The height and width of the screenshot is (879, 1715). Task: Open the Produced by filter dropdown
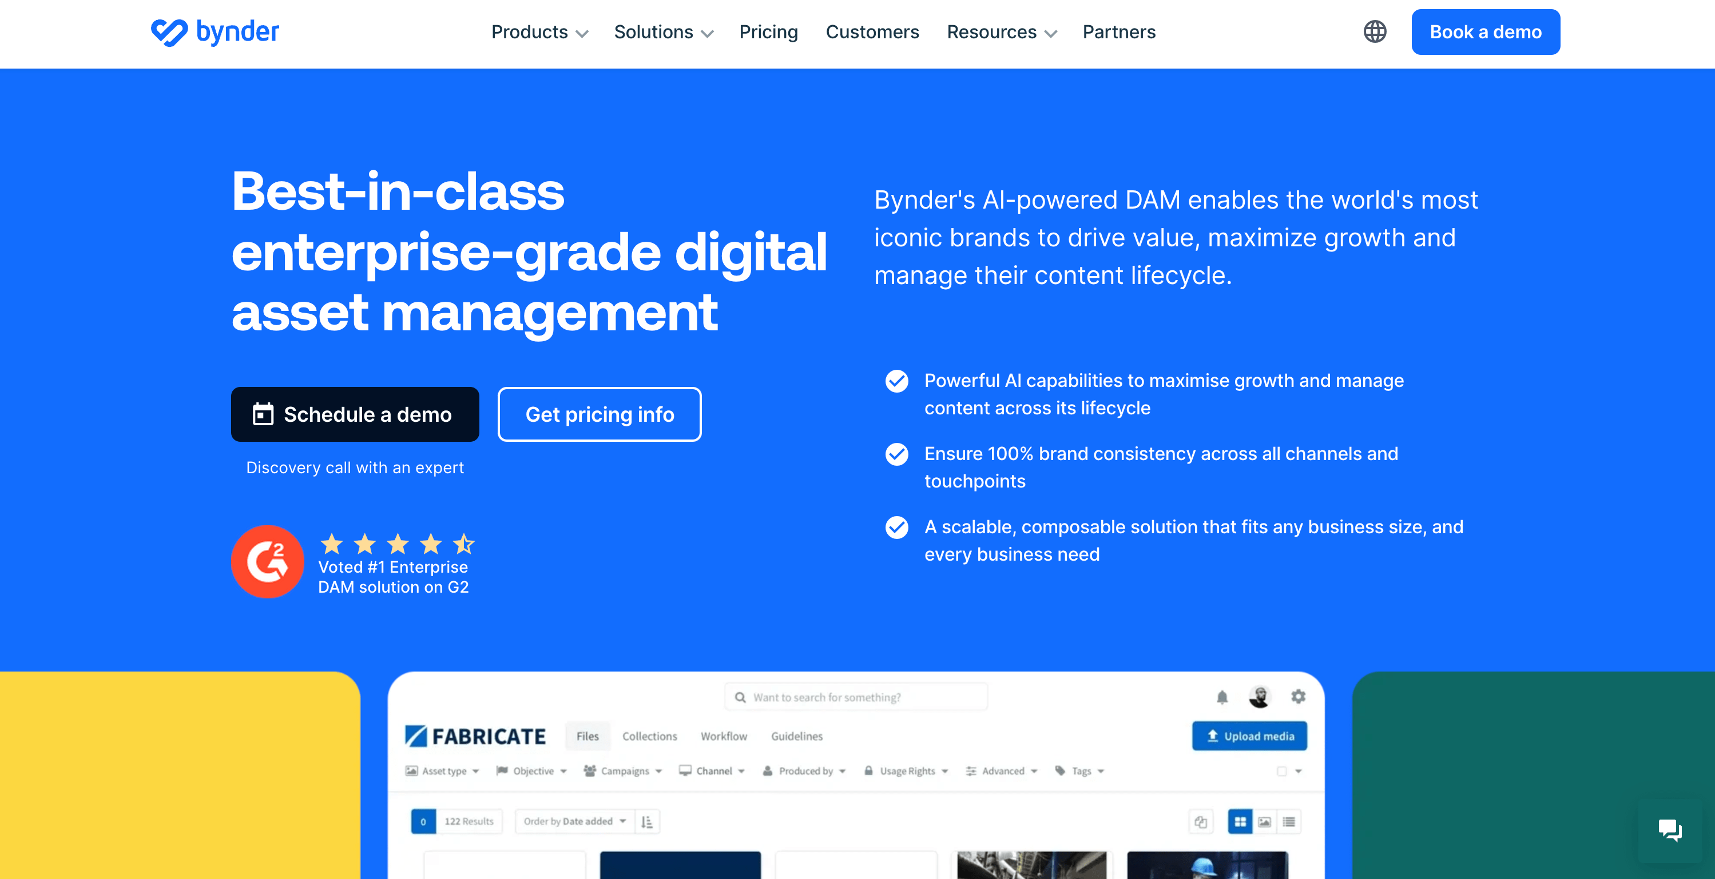(x=804, y=772)
